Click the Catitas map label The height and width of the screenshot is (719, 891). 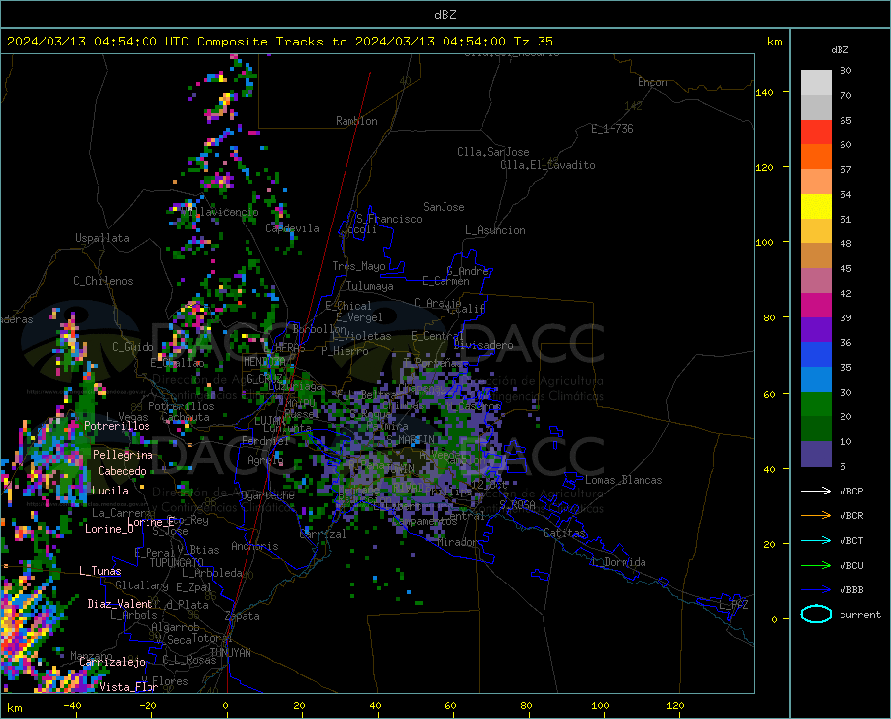[x=564, y=533]
